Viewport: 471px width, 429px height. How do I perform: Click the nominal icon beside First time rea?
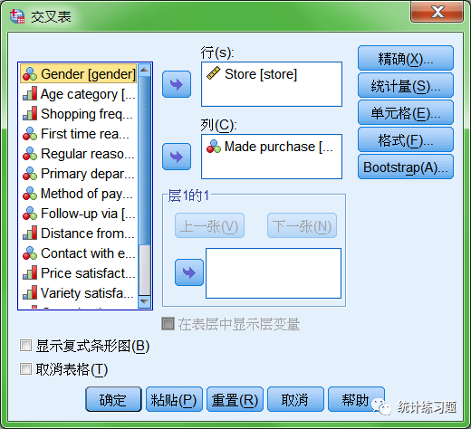point(30,134)
